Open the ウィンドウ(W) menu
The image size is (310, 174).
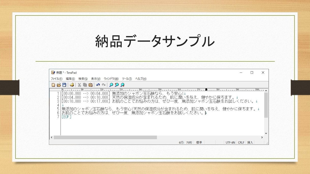tap(111, 79)
